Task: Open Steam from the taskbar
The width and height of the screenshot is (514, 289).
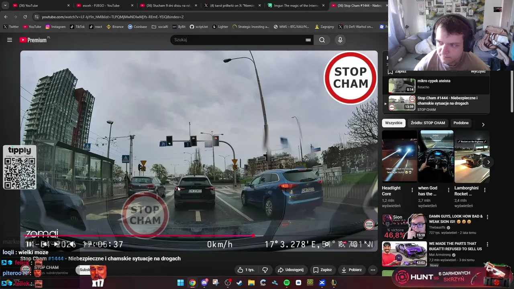Action: [x=239, y=283]
